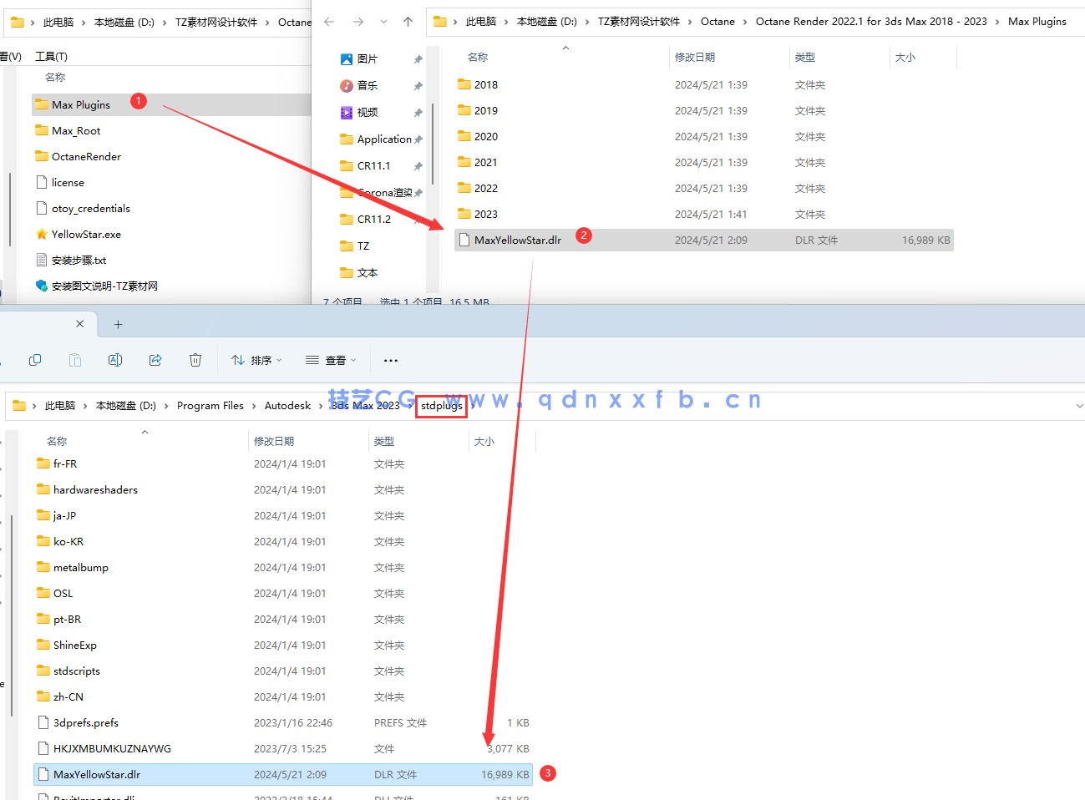Image resolution: width=1085 pixels, height=800 pixels.
Task: Open the three-dot See more menu
Action: coord(390,361)
